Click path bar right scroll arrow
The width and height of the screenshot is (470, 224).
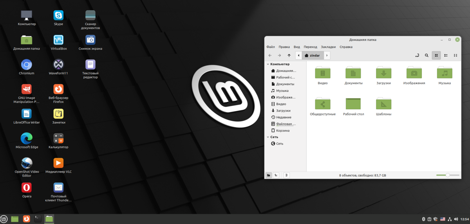click(x=327, y=56)
